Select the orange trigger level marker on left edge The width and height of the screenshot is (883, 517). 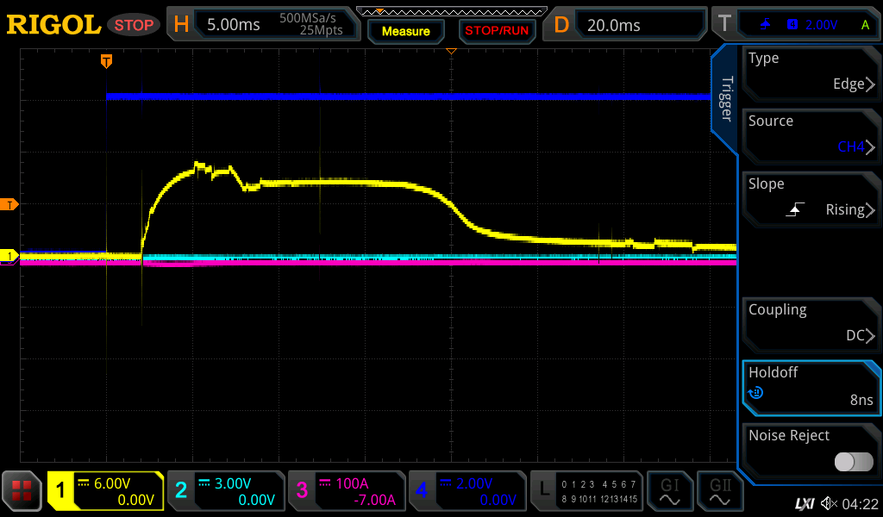(9, 204)
